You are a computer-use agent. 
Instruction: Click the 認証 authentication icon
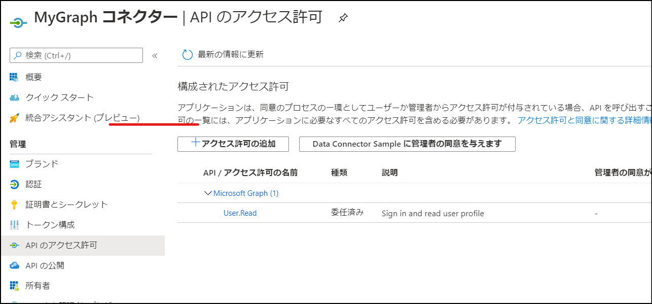pyautogui.click(x=14, y=184)
